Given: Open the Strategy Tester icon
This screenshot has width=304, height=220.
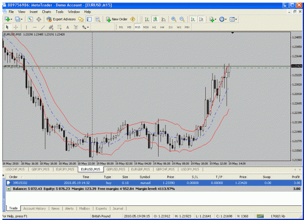Looking at the screenshot, I should [x=97, y=19].
